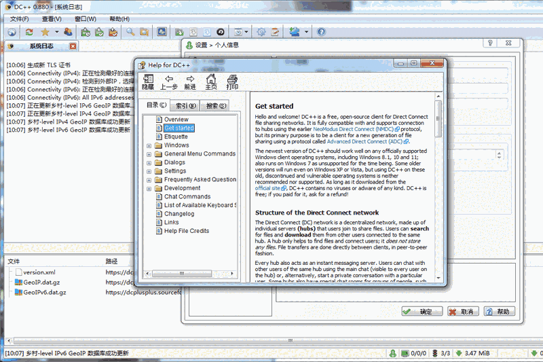Click 帮助 button in settings dialog
The image size is (543, 362).
click(x=499, y=312)
